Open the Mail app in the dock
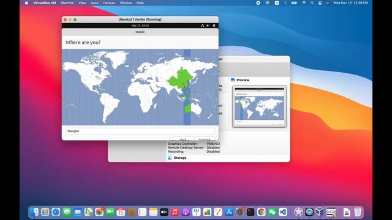The width and height of the screenshot is (392, 220). [x=78, y=212]
